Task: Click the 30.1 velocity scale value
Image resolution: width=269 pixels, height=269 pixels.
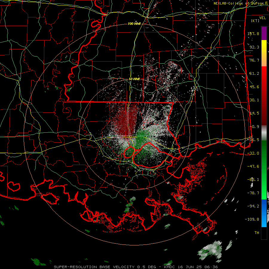Action: [x=254, y=100]
